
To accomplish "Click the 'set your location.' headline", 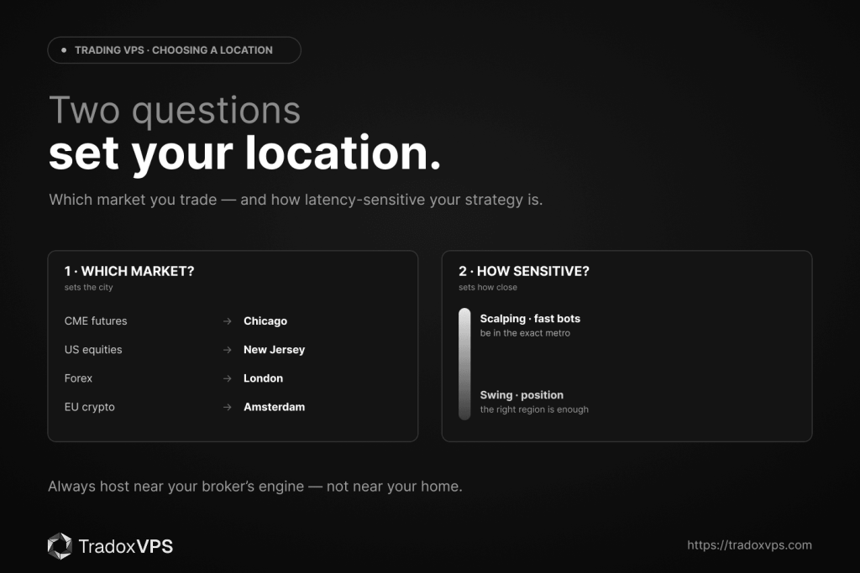I will 244,154.
